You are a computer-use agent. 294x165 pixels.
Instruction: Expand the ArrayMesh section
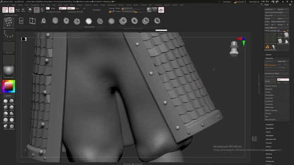click(270, 125)
